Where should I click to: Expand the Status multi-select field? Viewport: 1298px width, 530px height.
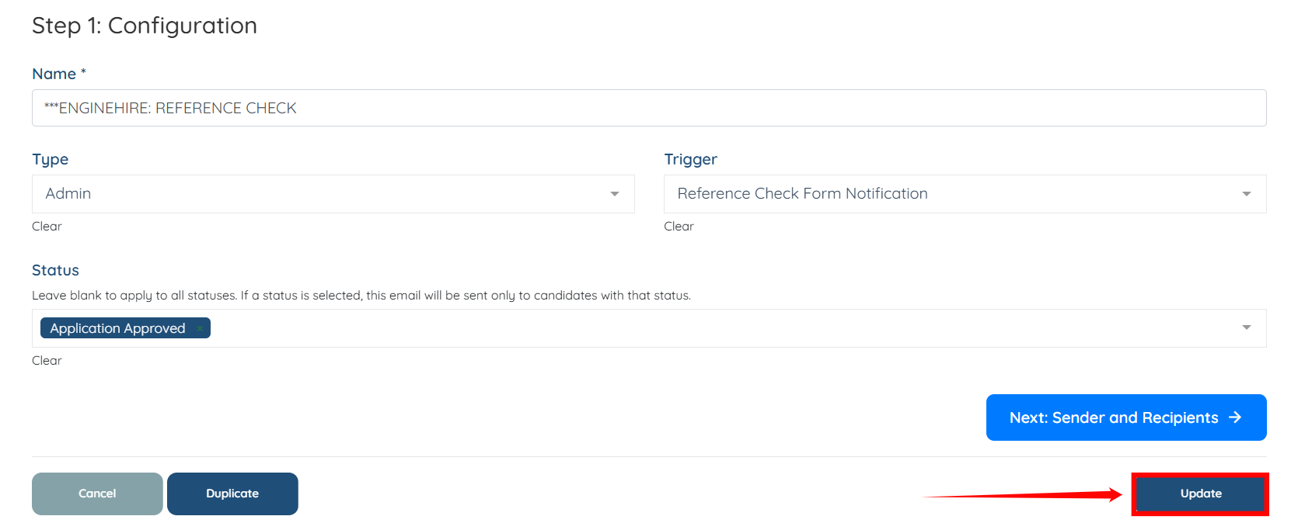click(x=700, y=328)
